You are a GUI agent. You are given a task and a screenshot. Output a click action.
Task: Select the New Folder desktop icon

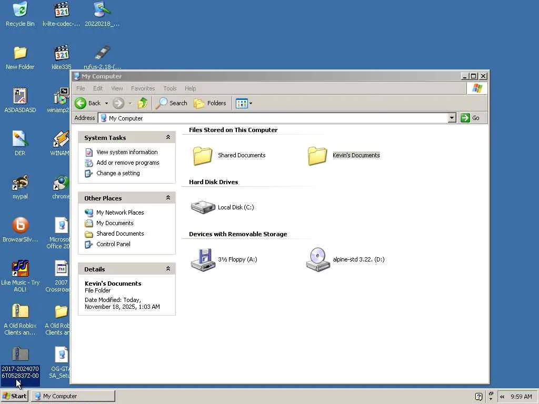tap(20, 57)
